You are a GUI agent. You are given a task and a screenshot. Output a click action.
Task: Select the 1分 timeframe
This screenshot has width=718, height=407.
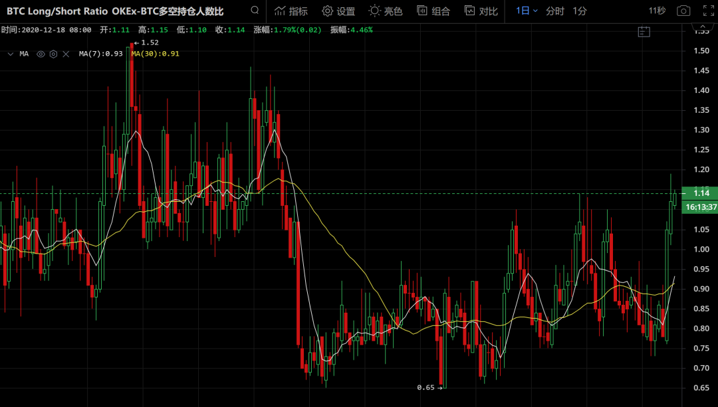pos(580,11)
